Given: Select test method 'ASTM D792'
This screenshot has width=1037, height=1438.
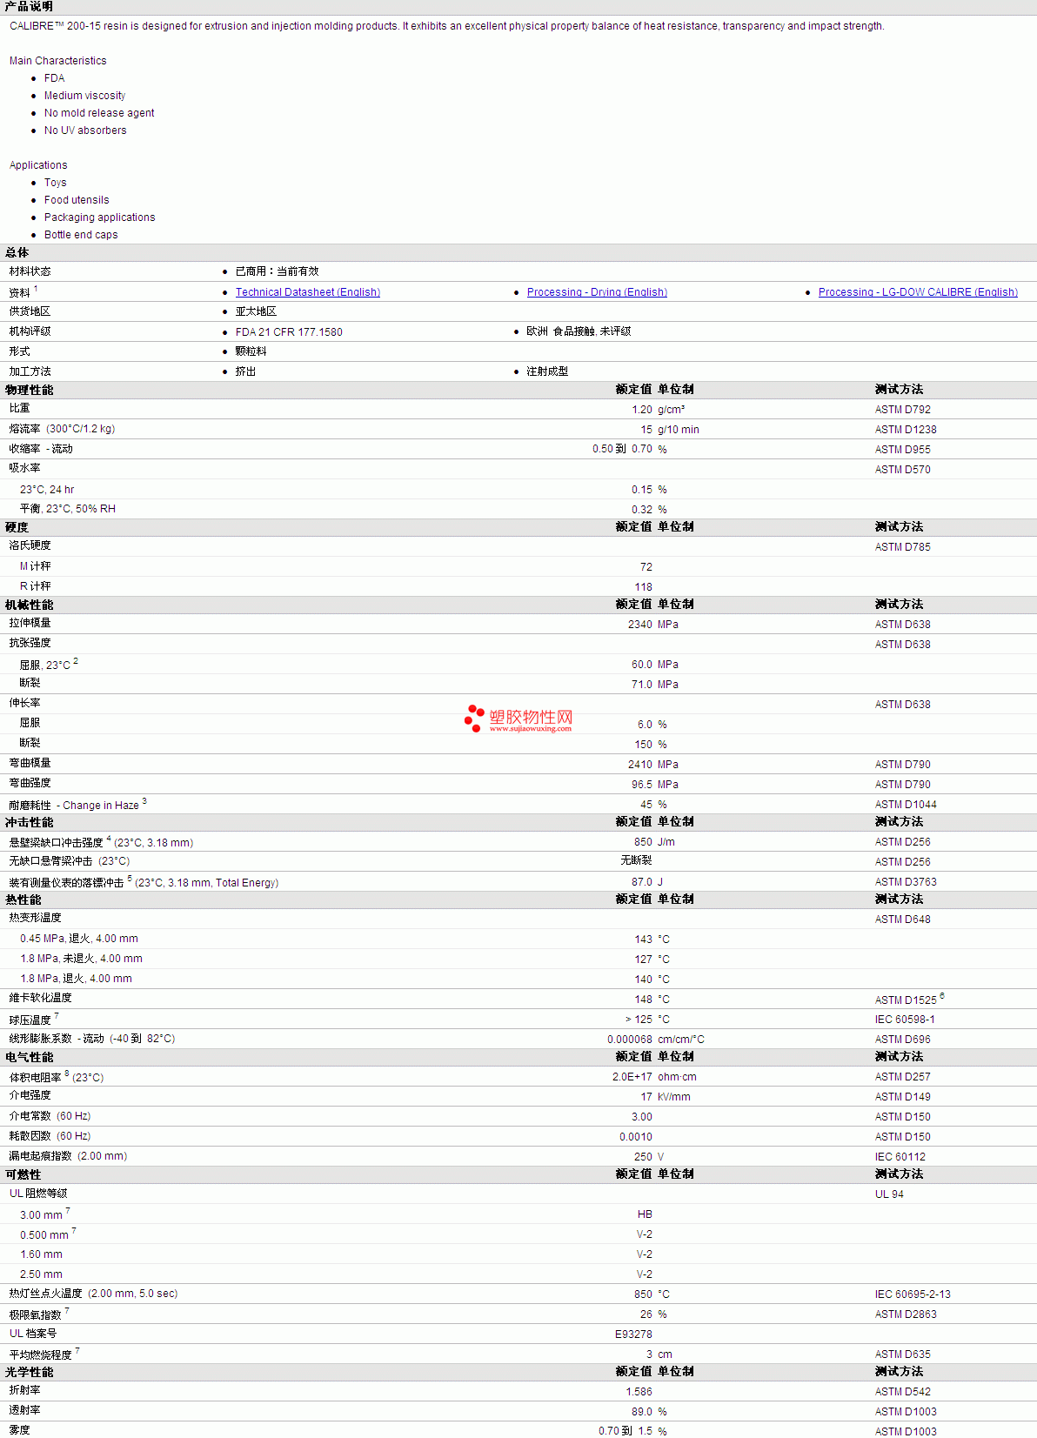Looking at the screenshot, I should click(903, 410).
